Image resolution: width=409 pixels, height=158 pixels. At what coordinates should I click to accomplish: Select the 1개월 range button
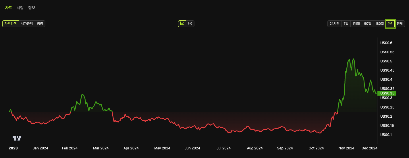point(356,24)
